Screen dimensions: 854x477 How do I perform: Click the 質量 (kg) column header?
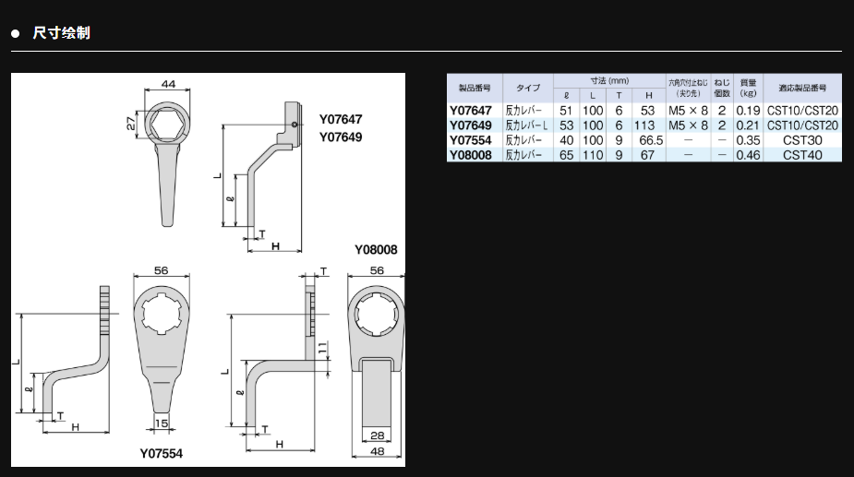click(748, 88)
